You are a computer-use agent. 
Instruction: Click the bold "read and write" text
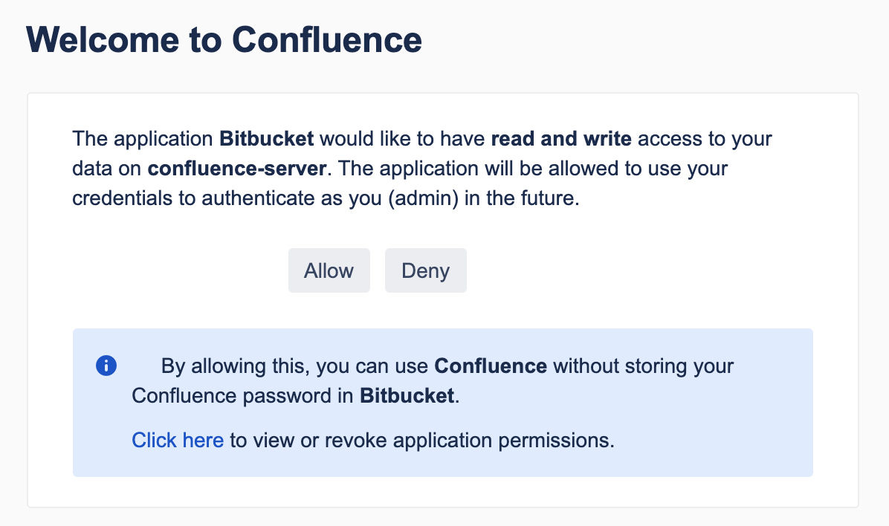tap(561, 139)
